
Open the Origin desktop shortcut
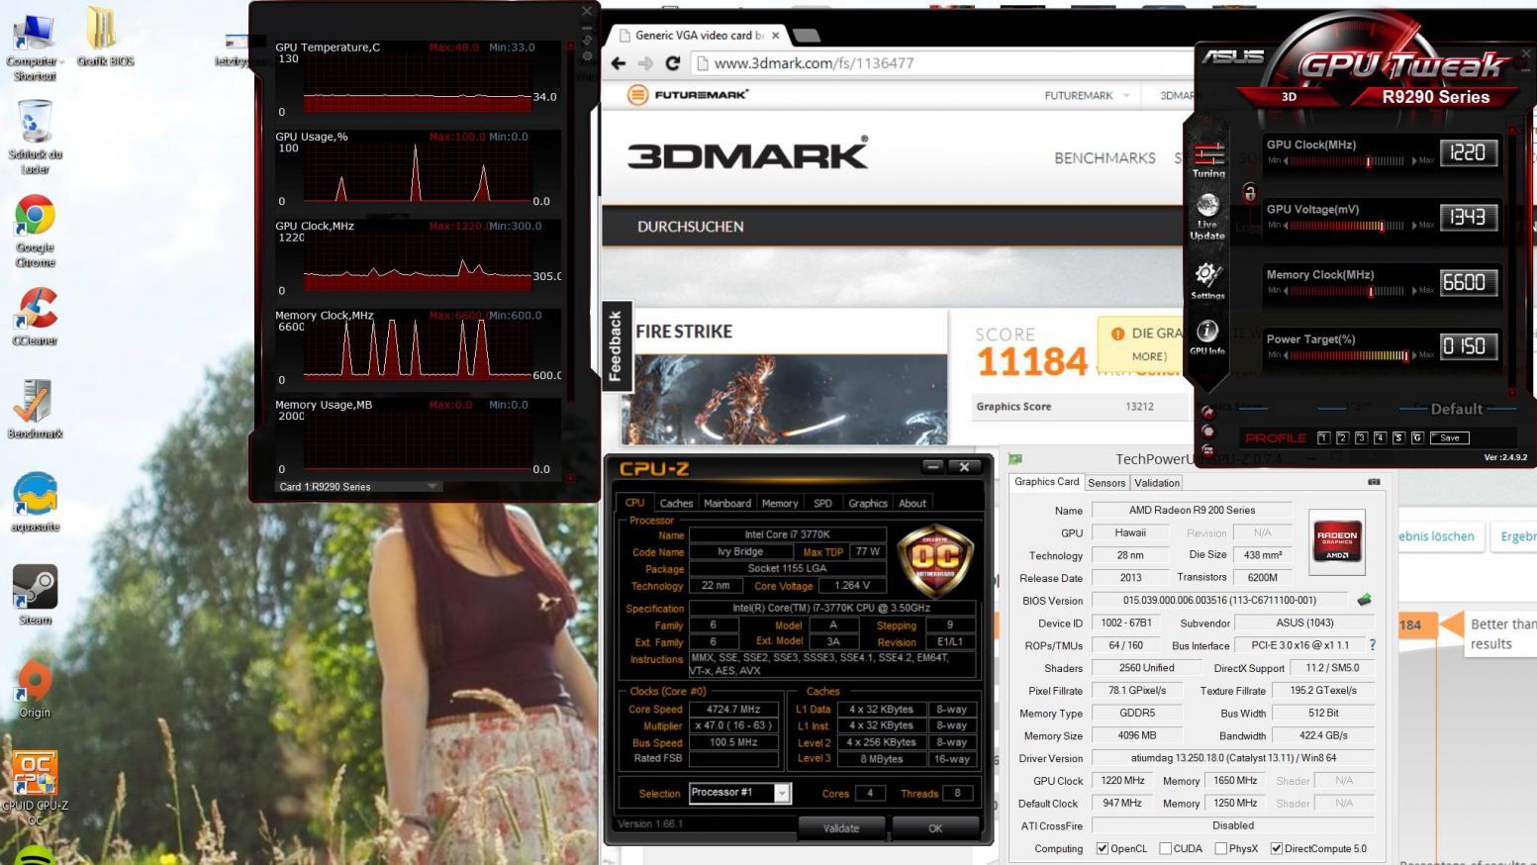click(x=35, y=688)
